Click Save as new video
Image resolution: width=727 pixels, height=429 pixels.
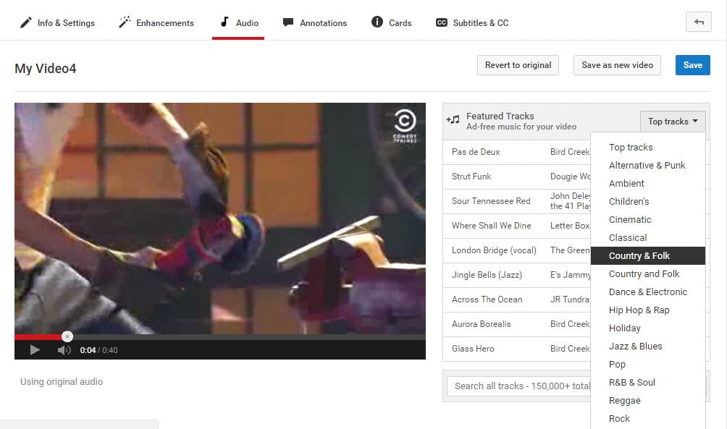617,65
